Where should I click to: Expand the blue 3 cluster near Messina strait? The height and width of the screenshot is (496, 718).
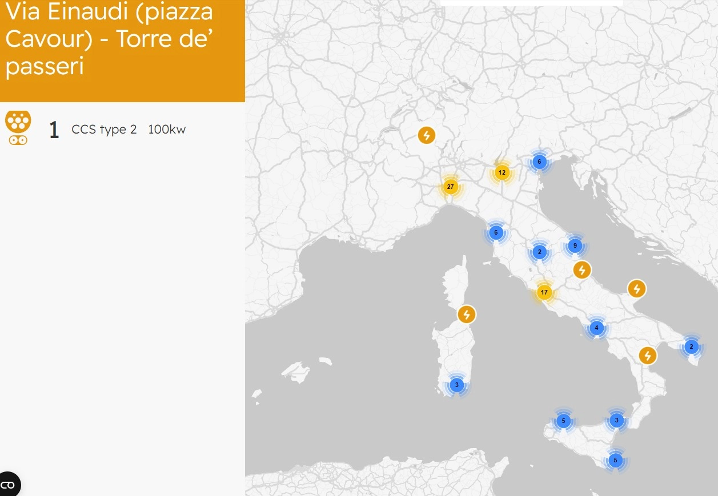[616, 421]
